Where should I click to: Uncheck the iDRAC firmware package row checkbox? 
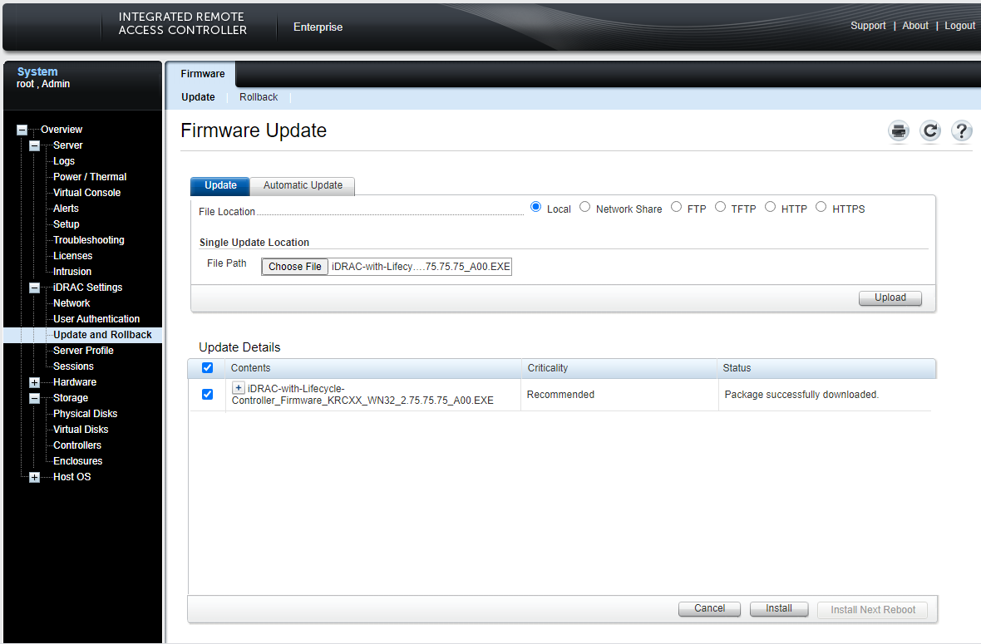click(x=207, y=394)
